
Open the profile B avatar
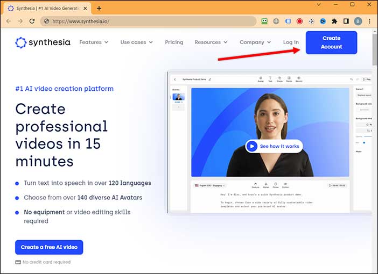(358, 21)
